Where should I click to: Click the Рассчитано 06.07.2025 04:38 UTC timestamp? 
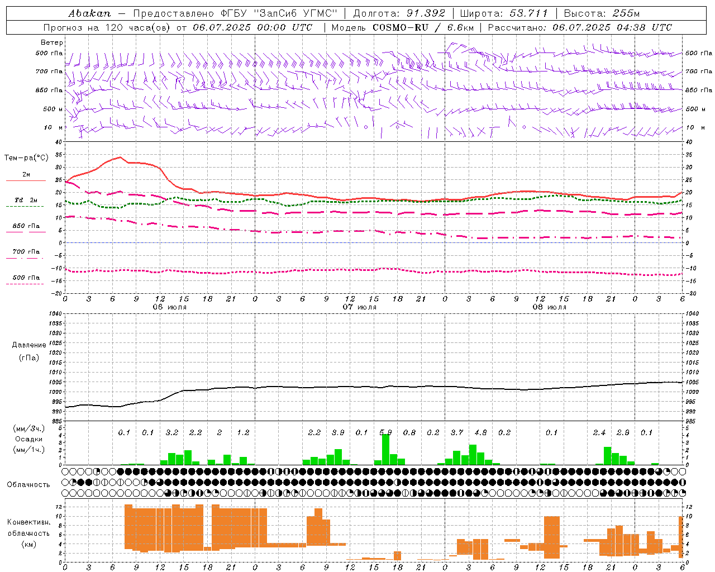click(x=580, y=27)
